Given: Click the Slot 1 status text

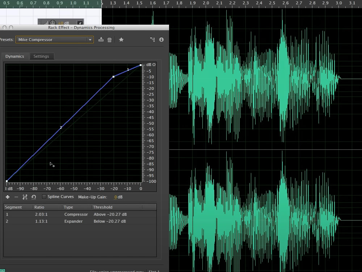Looking at the screenshot, I should [x=154, y=271].
